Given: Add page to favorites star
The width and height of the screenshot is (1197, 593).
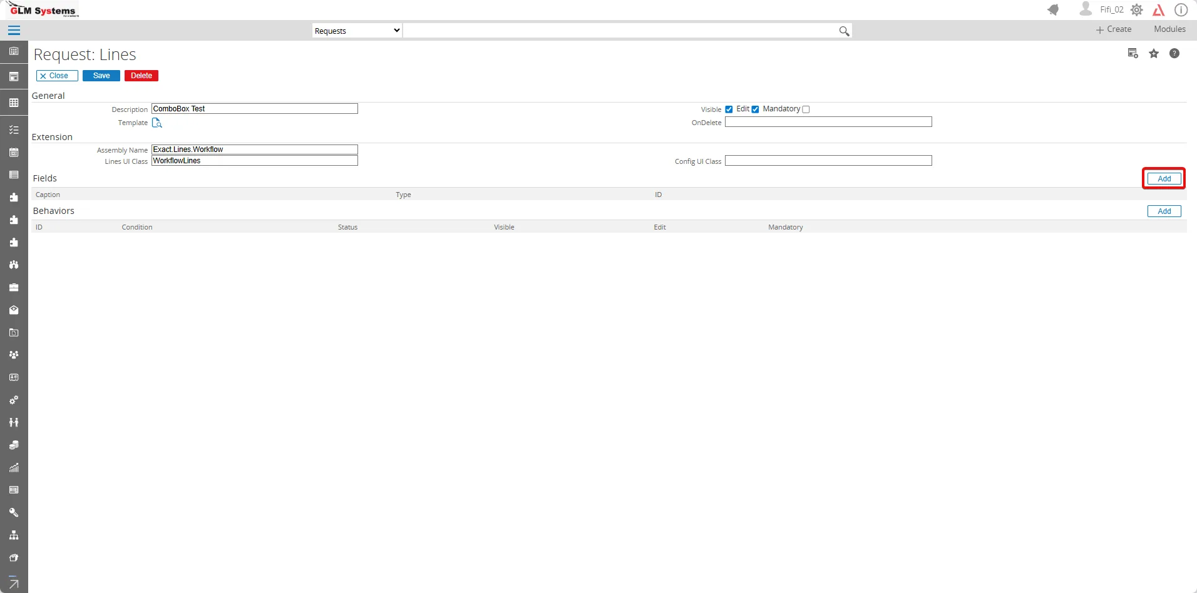Looking at the screenshot, I should pyautogui.click(x=1154, y=54).
